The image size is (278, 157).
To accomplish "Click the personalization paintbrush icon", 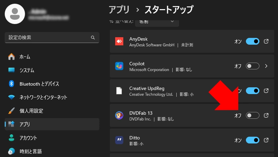I will pos(11,111).
